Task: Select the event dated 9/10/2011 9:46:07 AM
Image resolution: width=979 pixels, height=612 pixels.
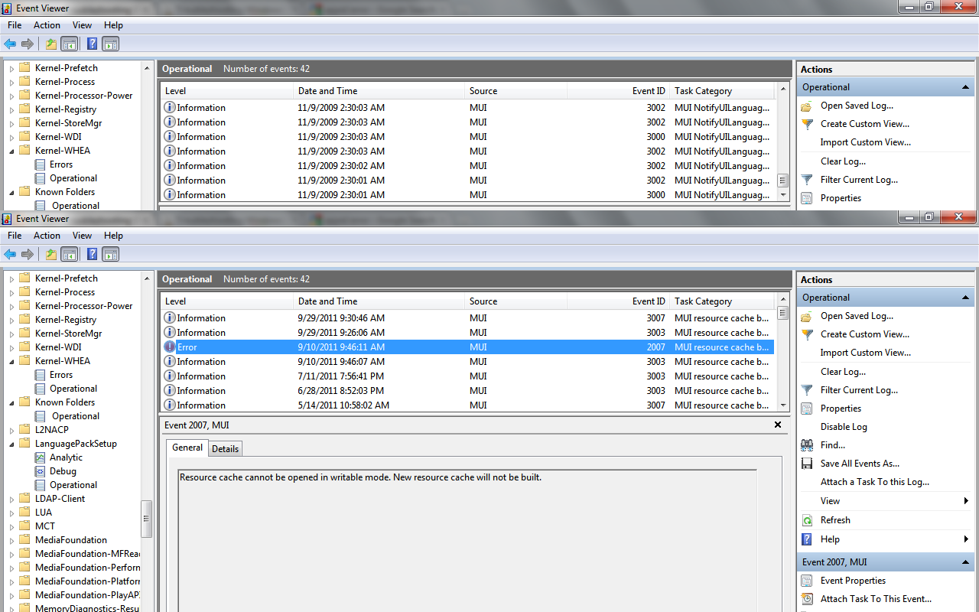Action: pyautogui.click(x=468, y=362)
